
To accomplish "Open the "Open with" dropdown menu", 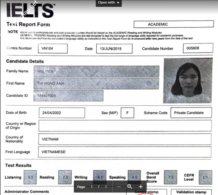I will pyautogui.click(x=108, y=3).
